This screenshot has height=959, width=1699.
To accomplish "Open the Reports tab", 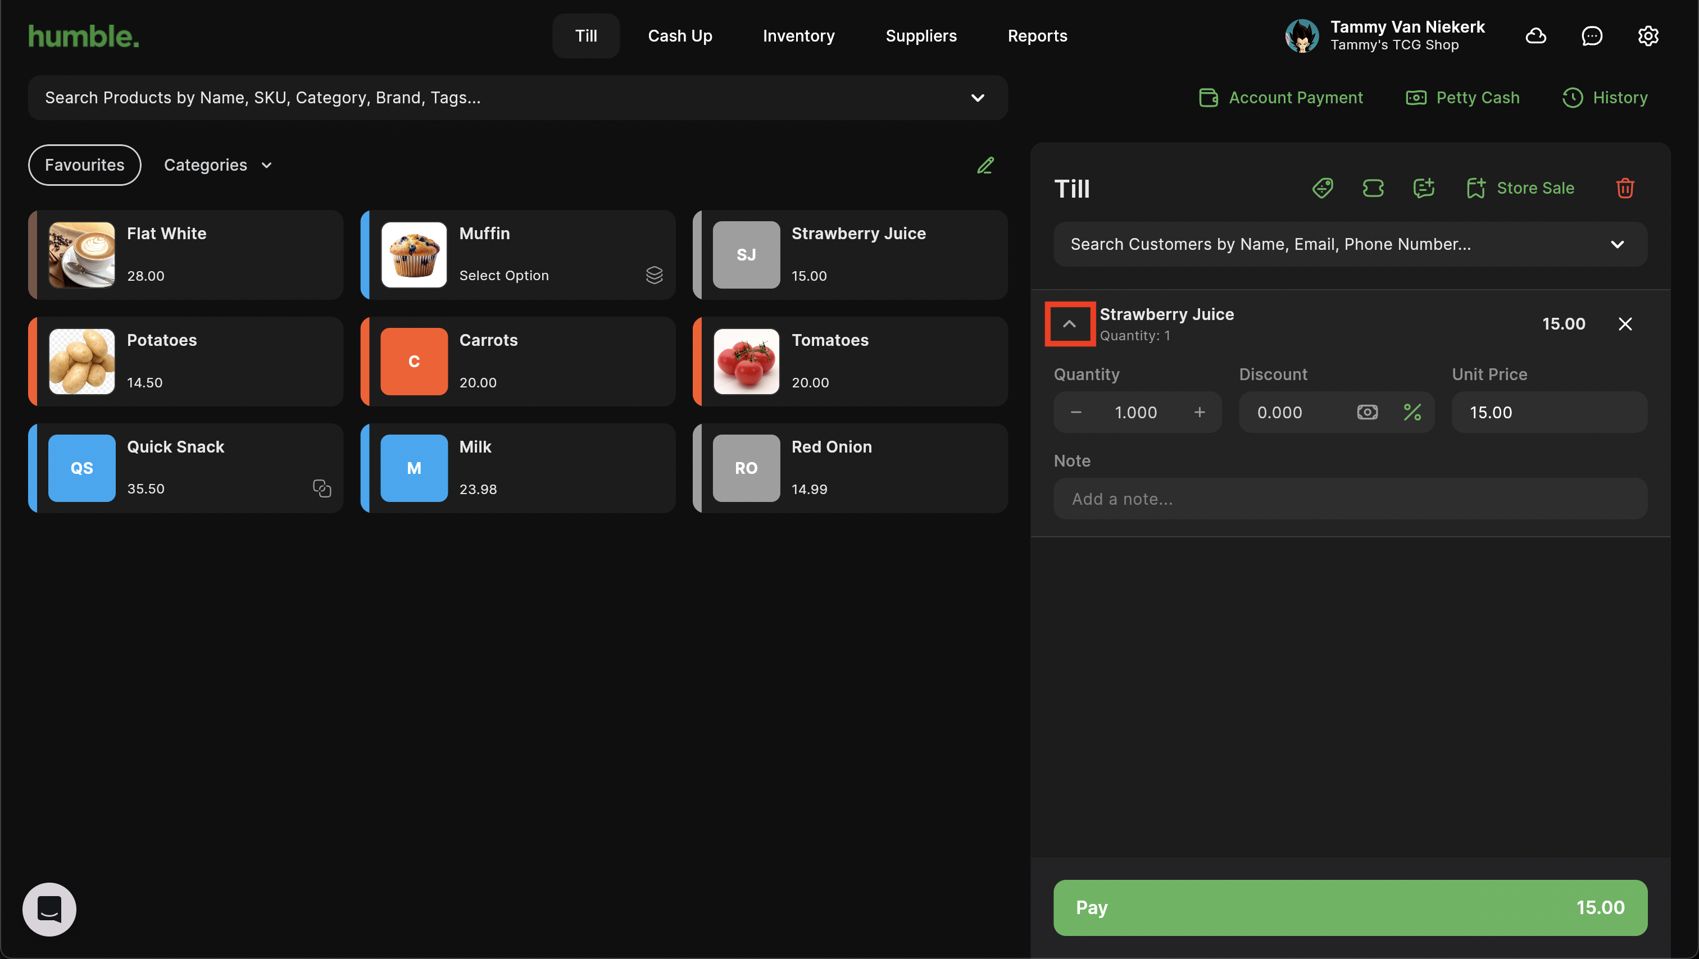I will (x=1037, y=35).
